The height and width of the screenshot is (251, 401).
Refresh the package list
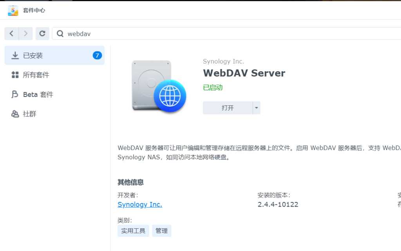click(x=42, y=34)
